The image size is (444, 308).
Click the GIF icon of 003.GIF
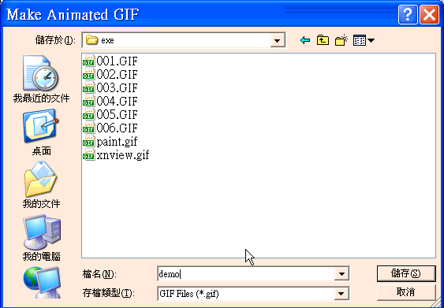click(88, 87)
